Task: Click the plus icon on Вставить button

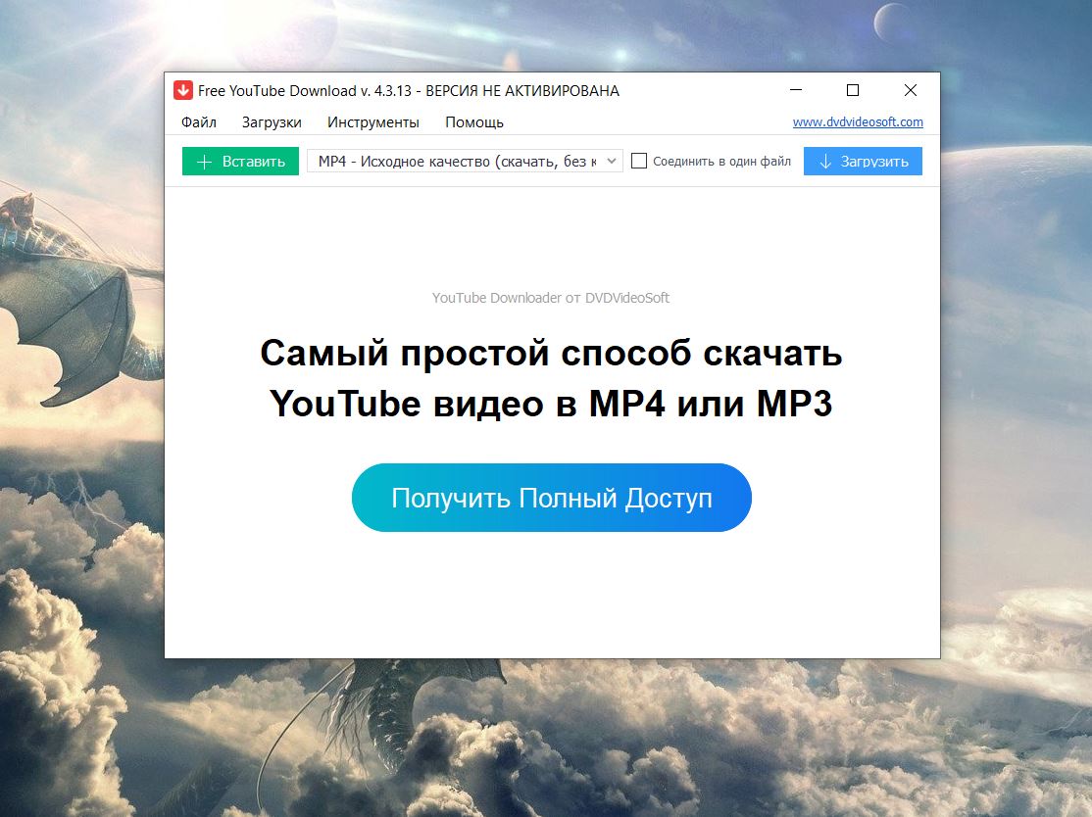Action: [x=204, y=163]
